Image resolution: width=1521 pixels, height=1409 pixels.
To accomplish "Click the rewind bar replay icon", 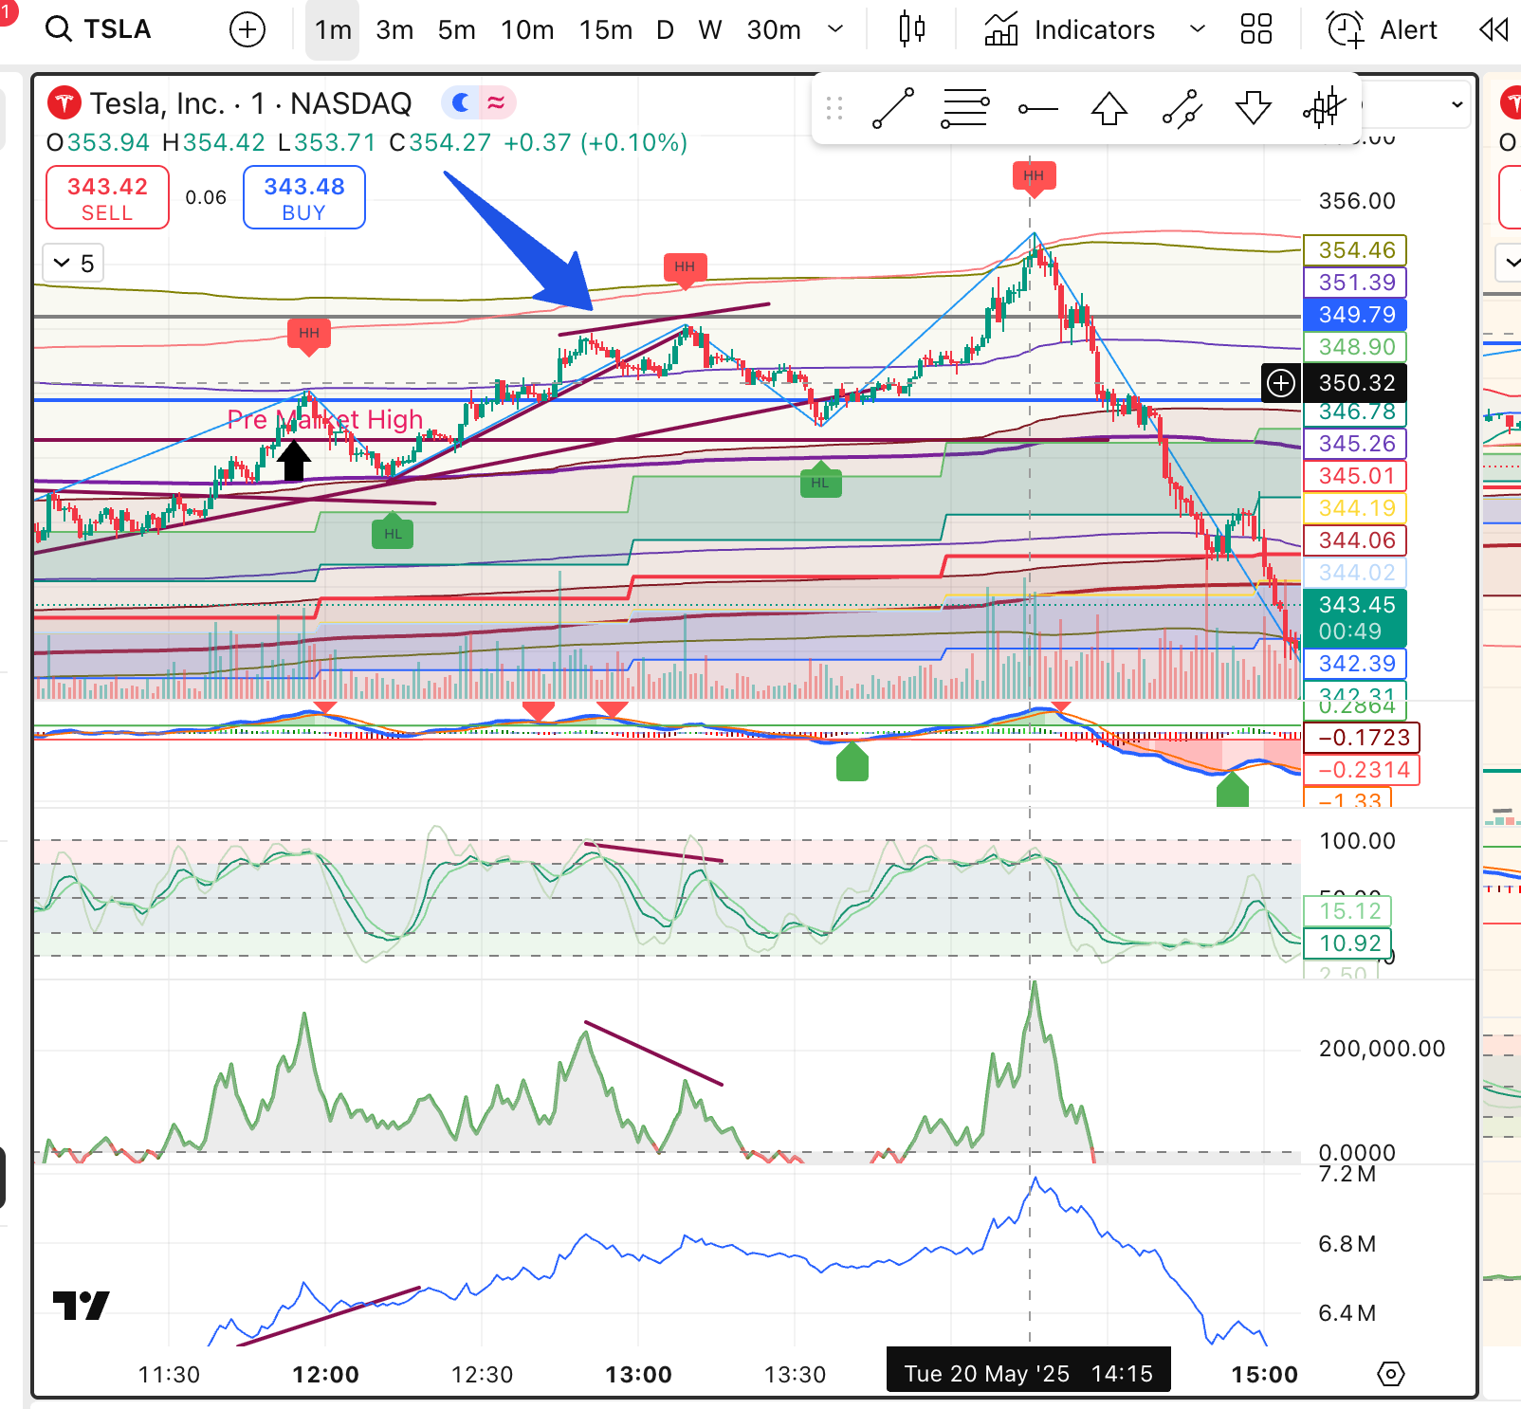I will click(x=1494, y=30).
